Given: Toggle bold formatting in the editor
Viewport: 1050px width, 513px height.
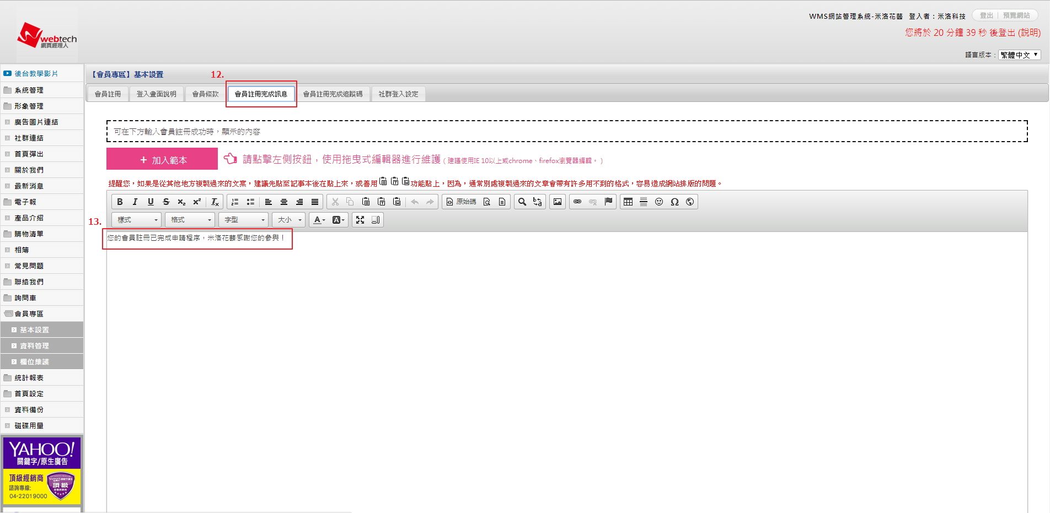Looking at the screenshot, I should [120, 202].
